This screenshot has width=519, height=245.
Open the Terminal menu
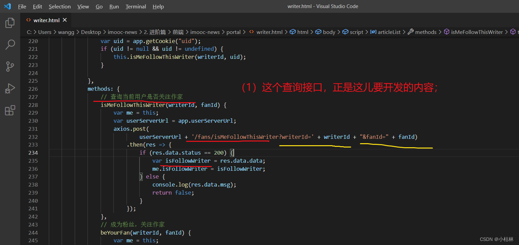(x=136, y=6)
